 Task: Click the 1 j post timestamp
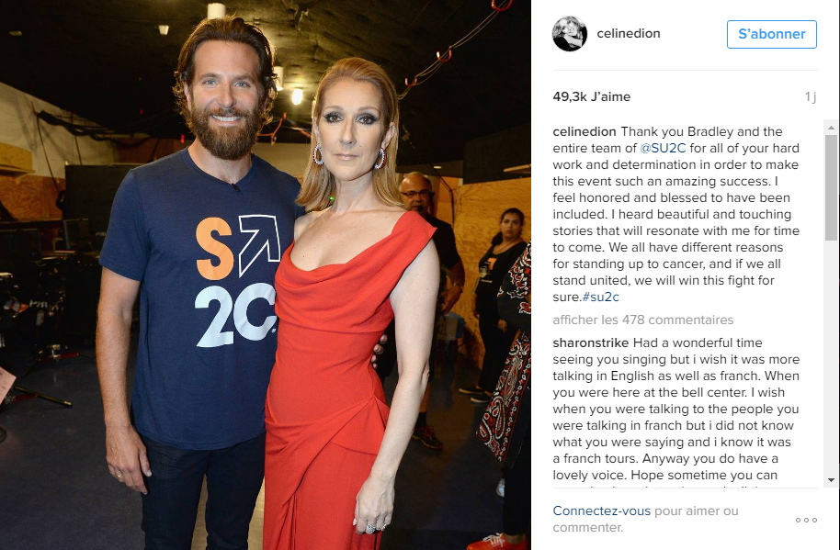coord(811,96)
